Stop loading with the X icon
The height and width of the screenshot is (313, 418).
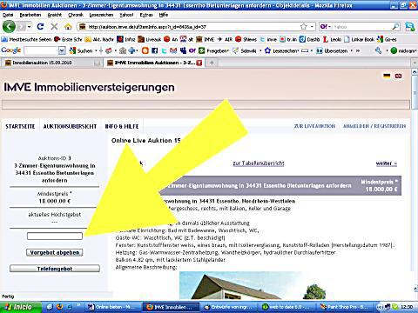54,27
